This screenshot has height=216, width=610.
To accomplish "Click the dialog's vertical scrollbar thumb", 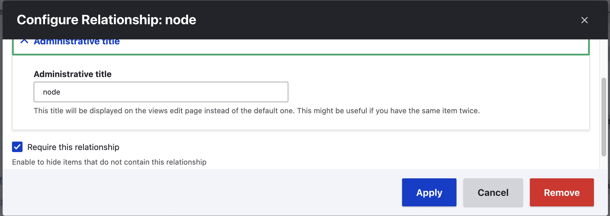I will 604,117.
